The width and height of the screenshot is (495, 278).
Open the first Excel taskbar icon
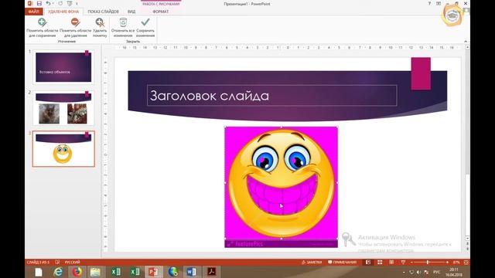115,272
